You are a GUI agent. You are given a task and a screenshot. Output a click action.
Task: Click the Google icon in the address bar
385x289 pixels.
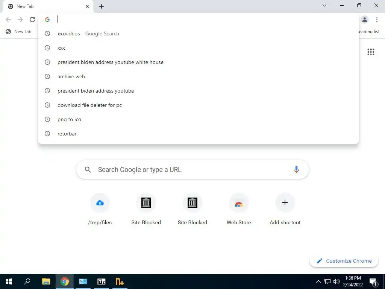[47, 20]
